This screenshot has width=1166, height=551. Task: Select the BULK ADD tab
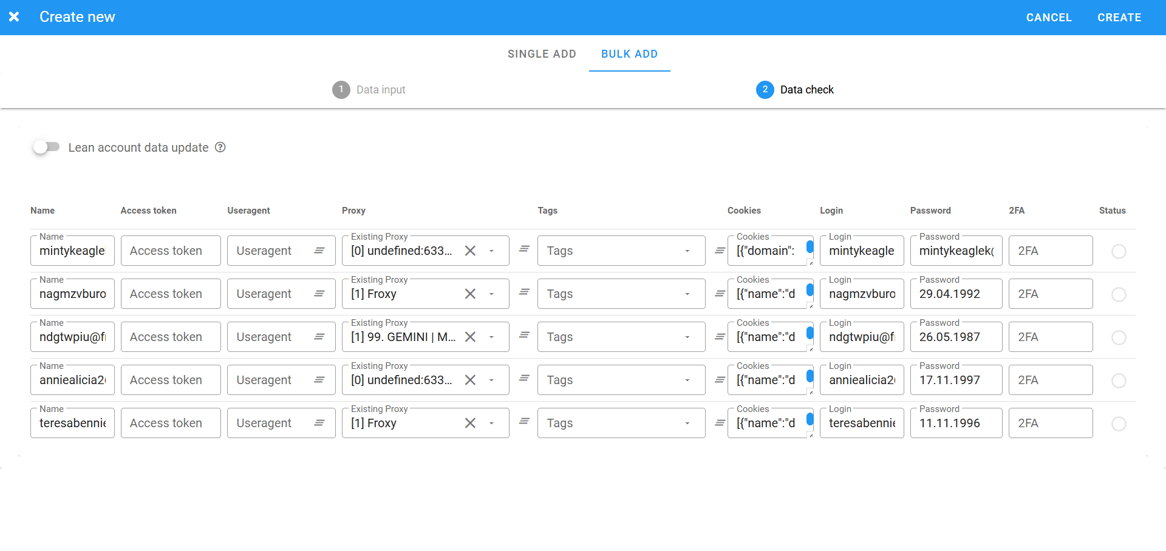(x=629, y=54)
